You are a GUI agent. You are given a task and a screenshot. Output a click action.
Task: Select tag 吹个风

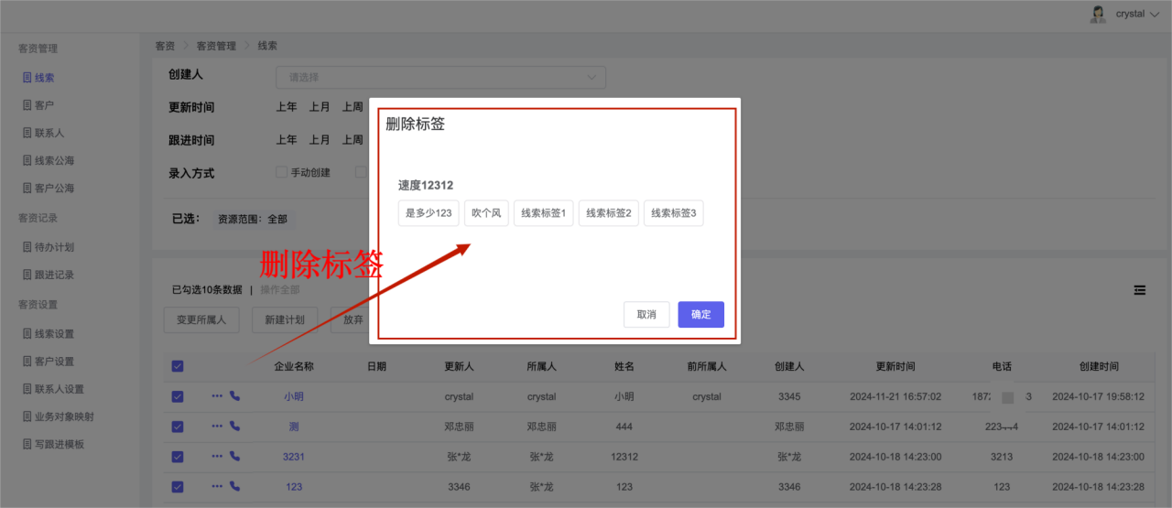click(486, 213)
